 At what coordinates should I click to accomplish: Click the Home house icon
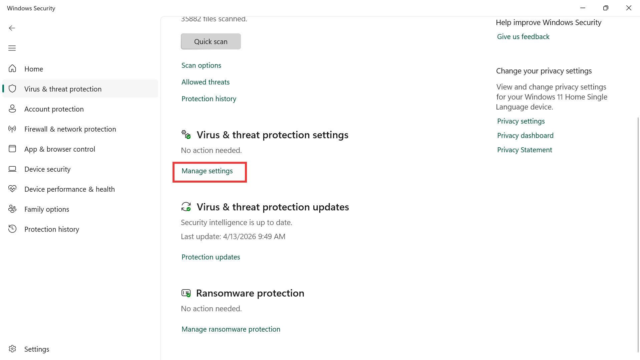[12, 69]
